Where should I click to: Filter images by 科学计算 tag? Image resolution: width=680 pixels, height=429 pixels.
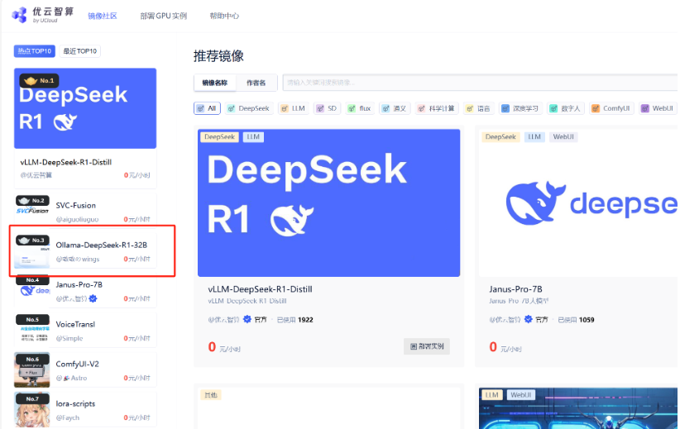437,108
